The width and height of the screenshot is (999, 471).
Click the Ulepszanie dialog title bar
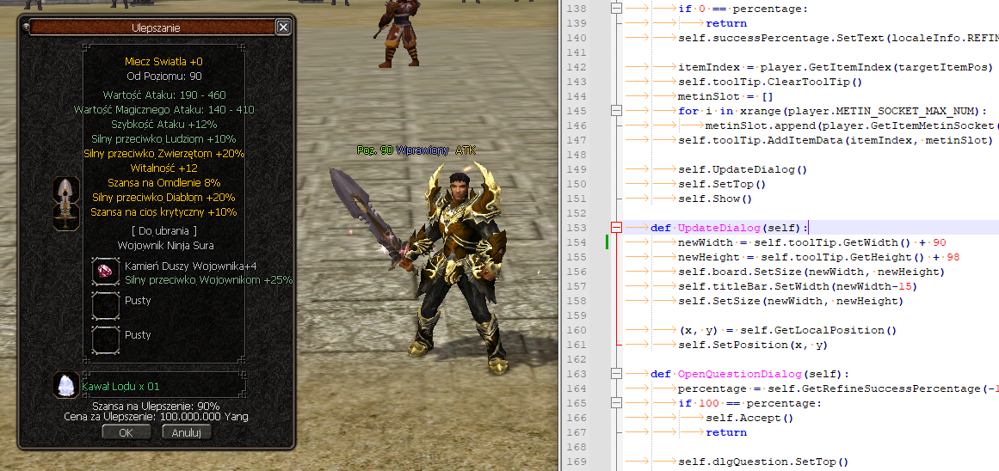pos(155,28)
